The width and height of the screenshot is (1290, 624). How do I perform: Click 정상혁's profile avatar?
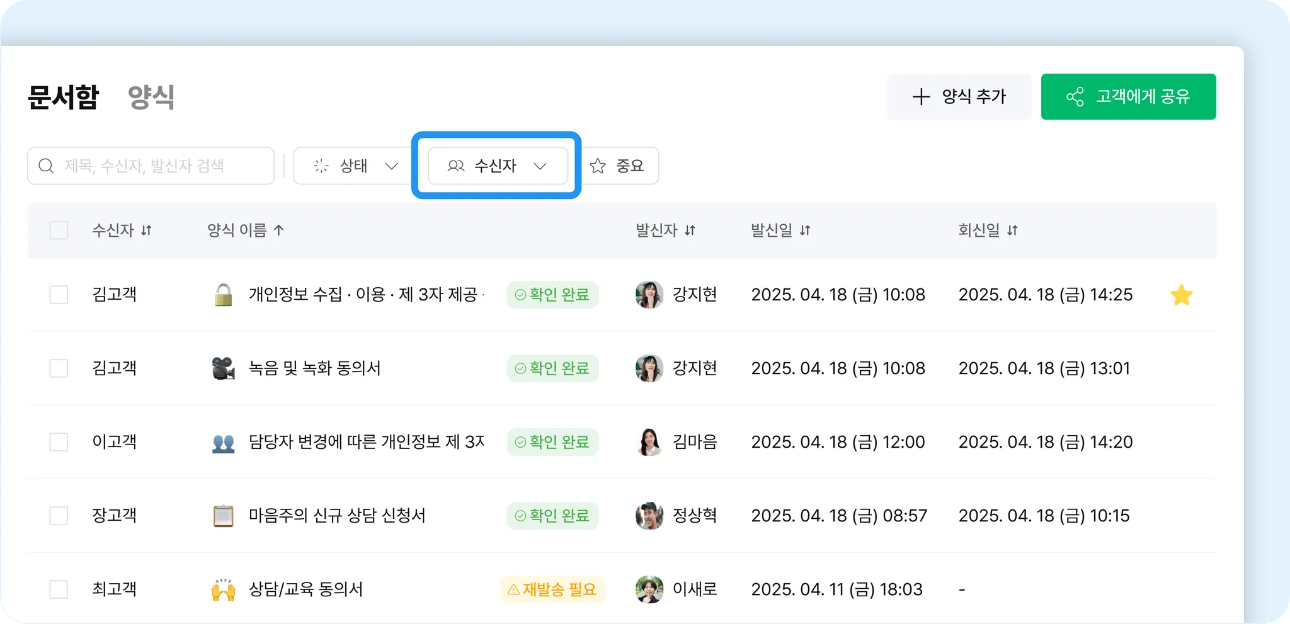point(649,516)
